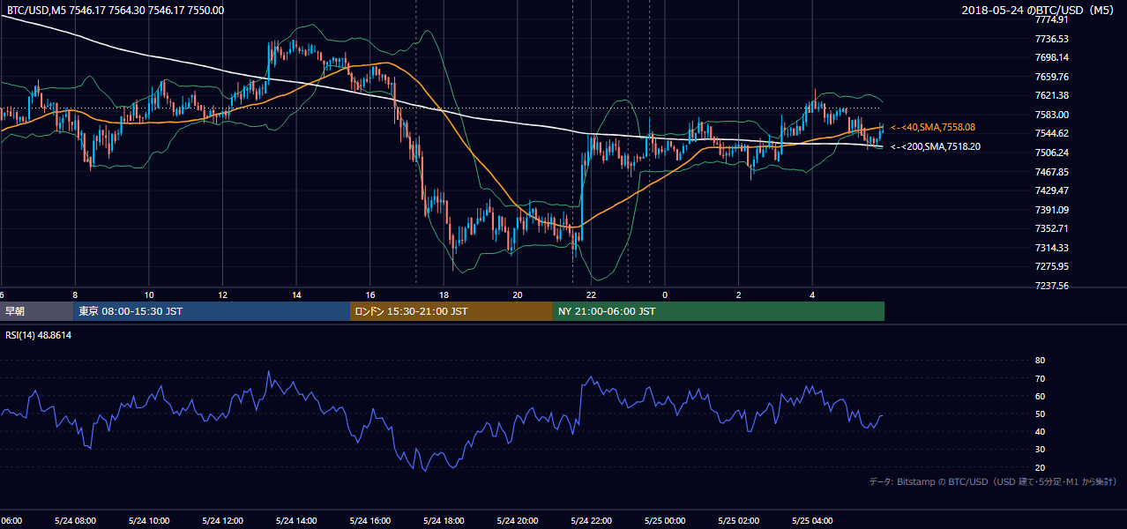
Task: Click the RSI axis level 20
Action: click(x=1040, y=467)
